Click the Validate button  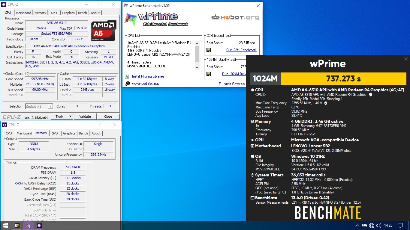click(x=85, y=116)
